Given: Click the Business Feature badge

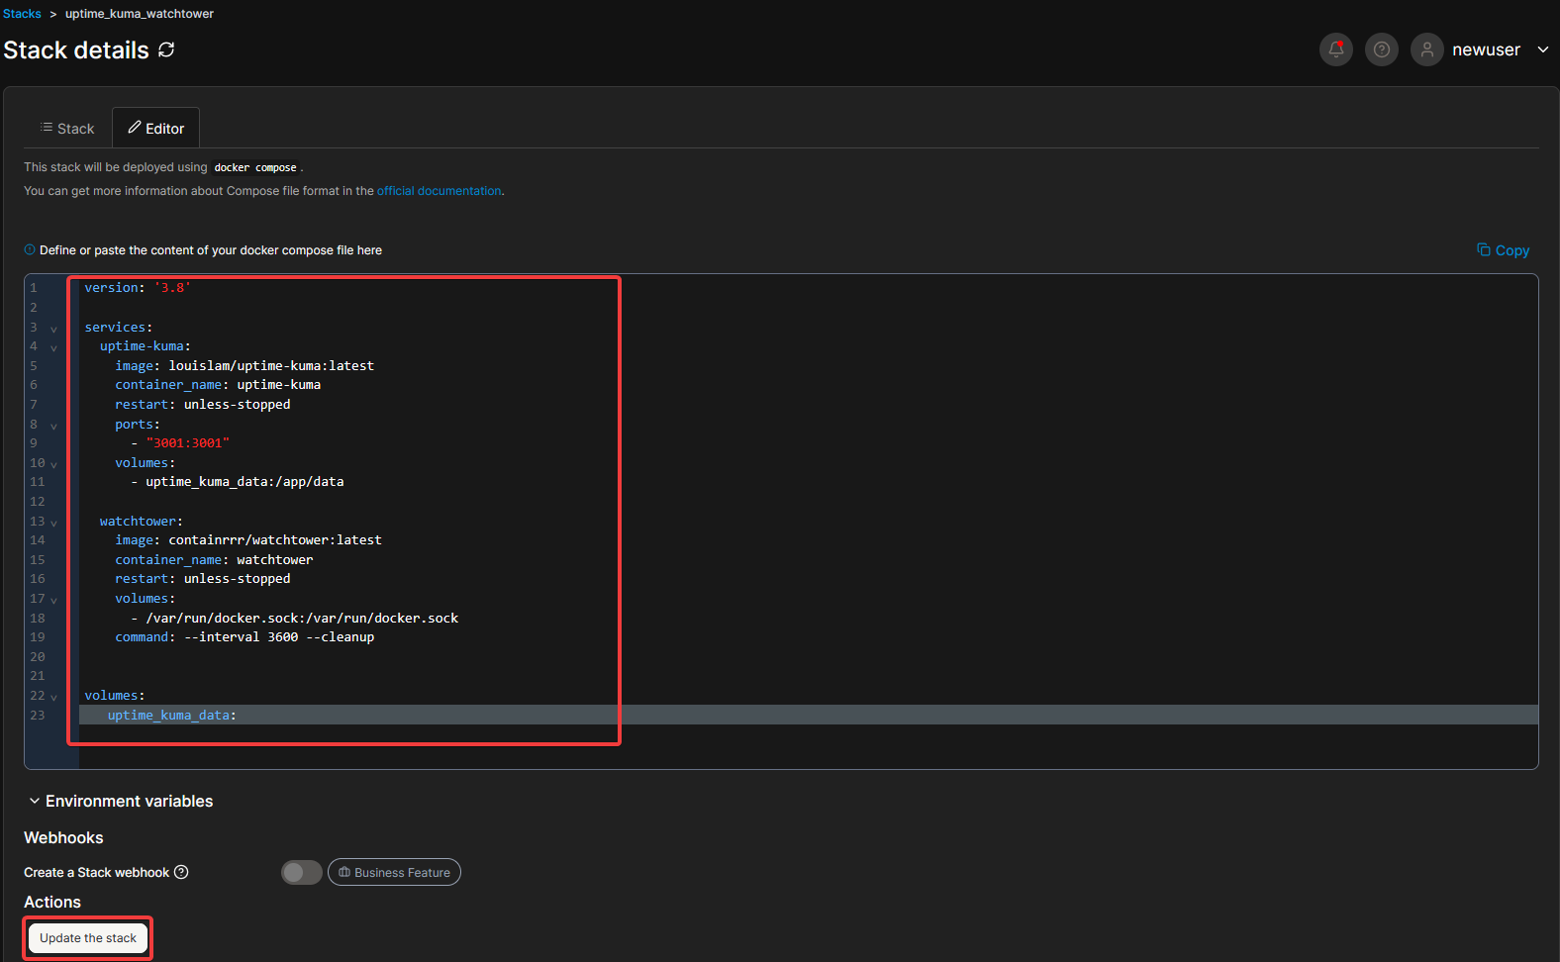Looking at the screenshot, I should tap(394, 872).
